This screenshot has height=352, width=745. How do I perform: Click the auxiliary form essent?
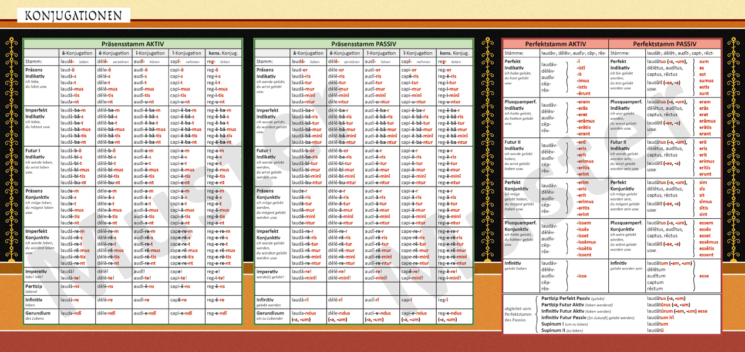point(707,255)
